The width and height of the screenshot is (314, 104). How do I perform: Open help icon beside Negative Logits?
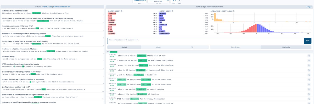click(122, 11)
